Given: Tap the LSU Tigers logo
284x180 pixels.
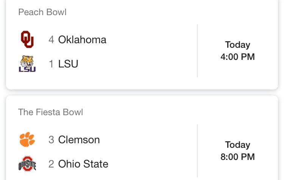Looking at the screenshot, I should 27,64.
